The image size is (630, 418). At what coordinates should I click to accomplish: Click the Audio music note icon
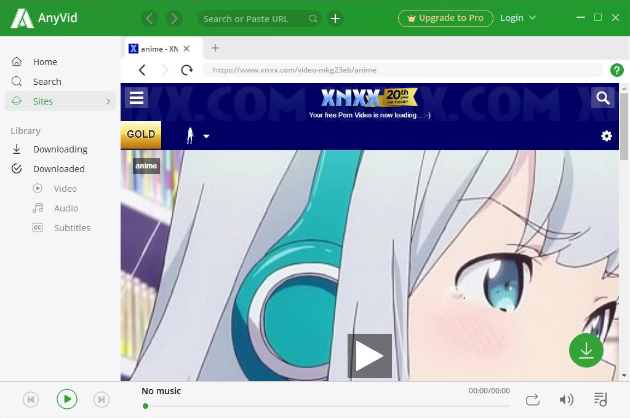pyautogui.click(x=38, y=208)
